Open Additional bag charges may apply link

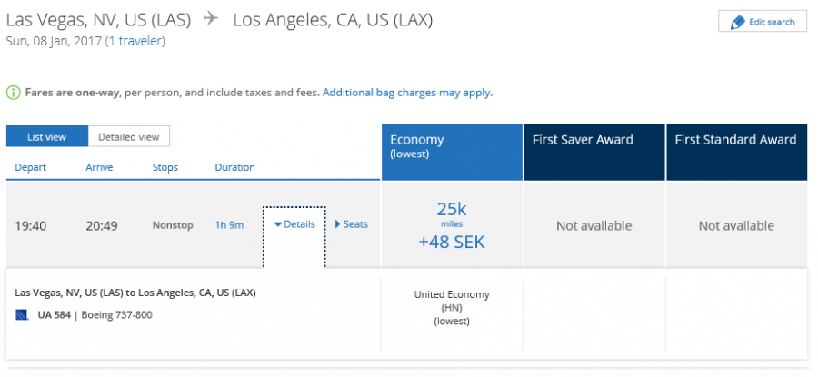406,93
